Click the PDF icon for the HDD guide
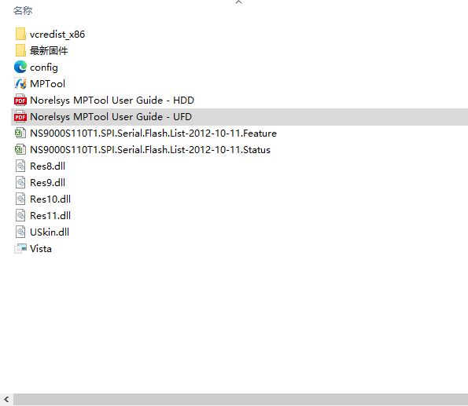Image resolution: width=468 pixels, height=406 pixels. point(20,101)
